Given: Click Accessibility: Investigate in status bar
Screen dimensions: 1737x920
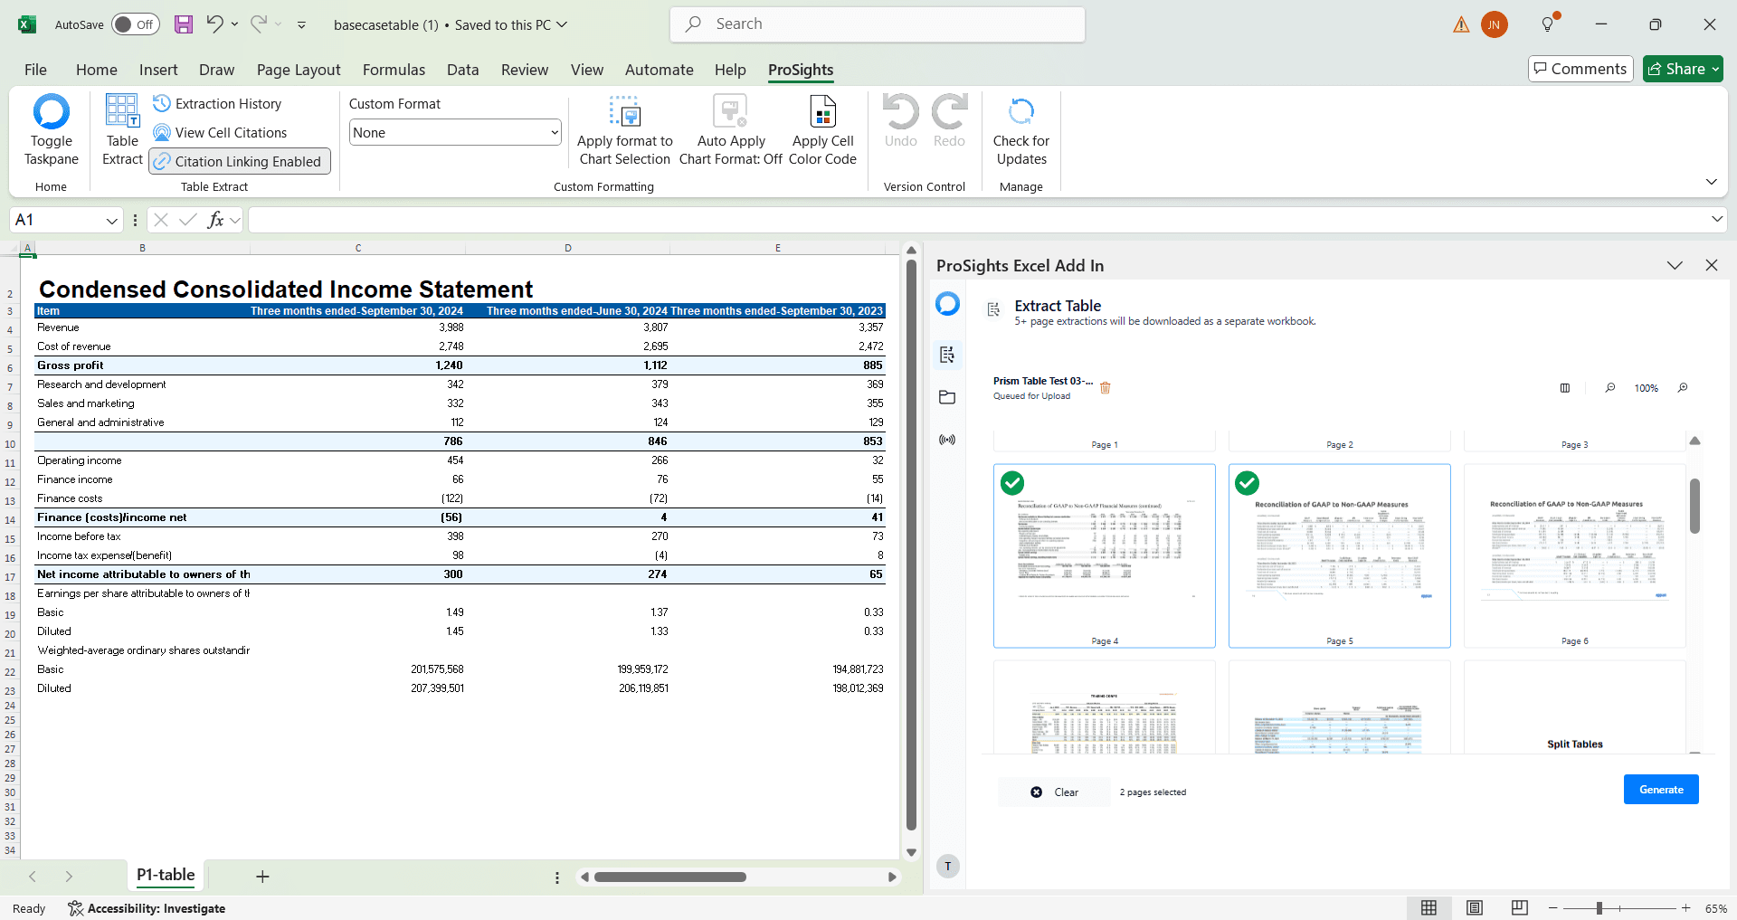Looking at the screenshot, I should click(147, 908).
